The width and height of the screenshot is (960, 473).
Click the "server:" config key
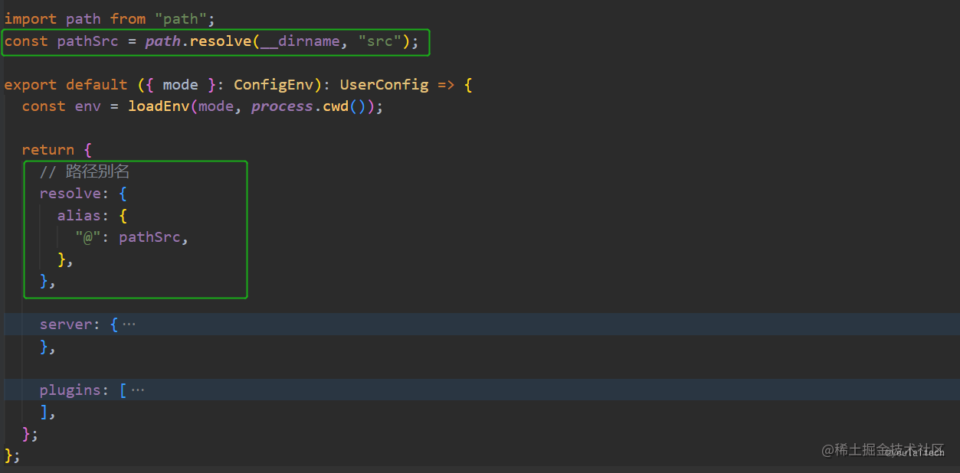(70, 325)
